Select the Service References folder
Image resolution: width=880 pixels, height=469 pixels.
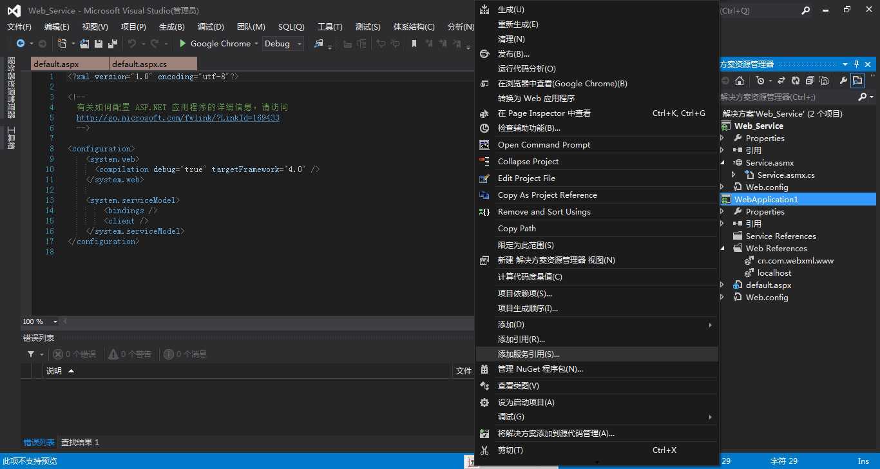point(781,236)
